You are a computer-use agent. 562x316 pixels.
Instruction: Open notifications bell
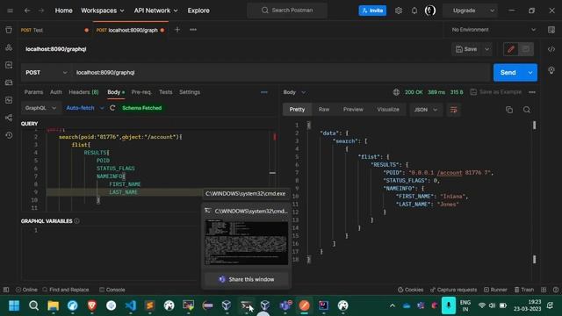pos(414,11)
